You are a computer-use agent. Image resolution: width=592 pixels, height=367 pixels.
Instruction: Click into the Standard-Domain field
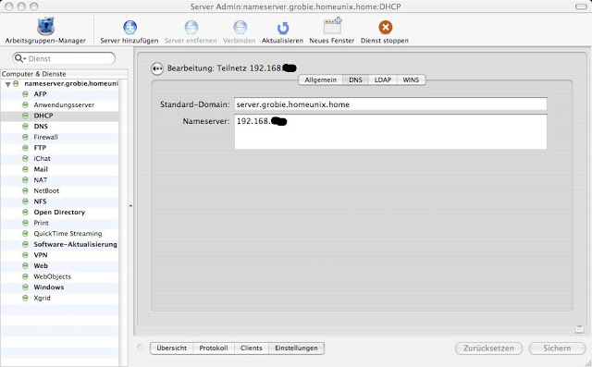point(390,104)
